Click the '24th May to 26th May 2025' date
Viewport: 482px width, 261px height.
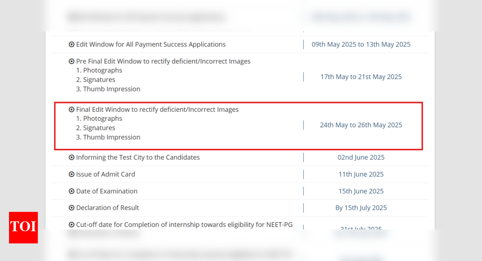tap(361, 125)
